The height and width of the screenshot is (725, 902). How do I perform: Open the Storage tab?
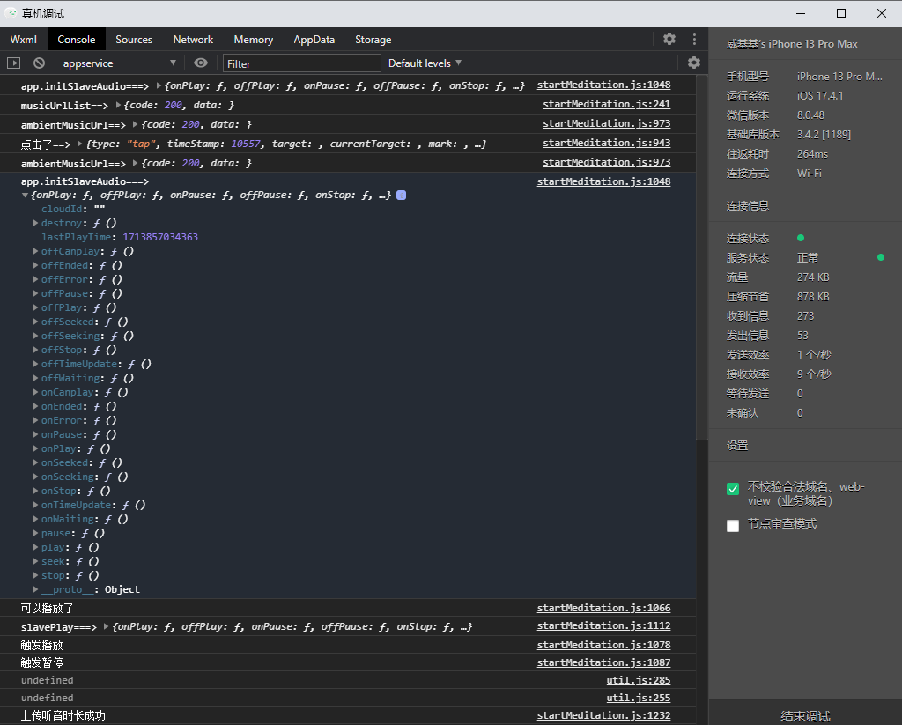click(x=373, y=39)
